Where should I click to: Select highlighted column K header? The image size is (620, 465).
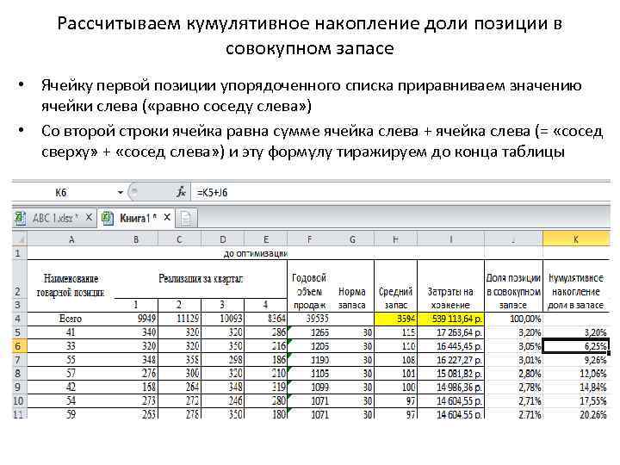tap(576, 239)
